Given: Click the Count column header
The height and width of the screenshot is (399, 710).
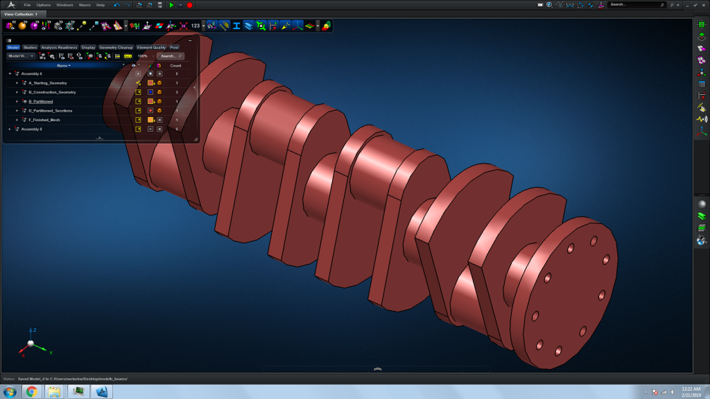Looking at the screenshot, I should click(175, 66).
